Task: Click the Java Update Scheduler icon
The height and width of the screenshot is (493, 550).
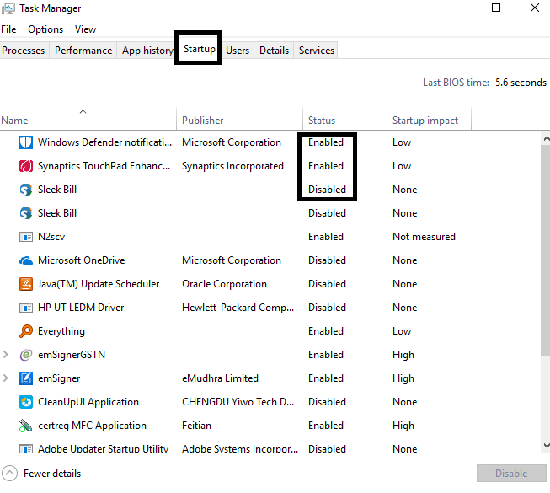Action: (x=25, y=284)
